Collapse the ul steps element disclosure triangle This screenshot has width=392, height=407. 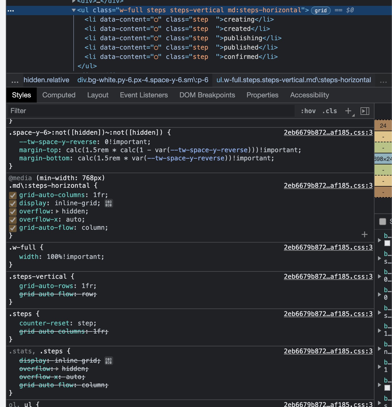click(x=74, y=10)
